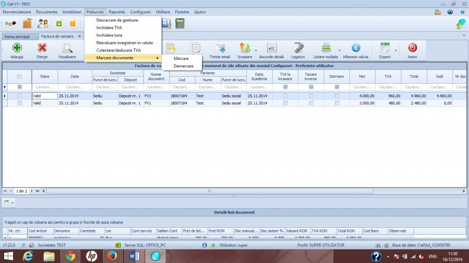469x263 pixels.
Task: Show hidden tray icons arrow in the taskbar
Action: [388, 257]
